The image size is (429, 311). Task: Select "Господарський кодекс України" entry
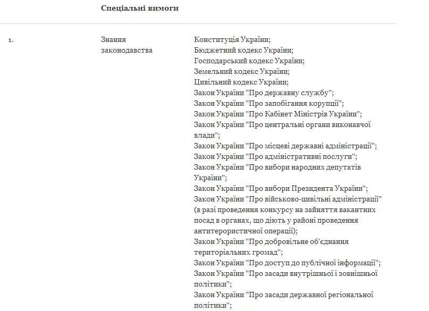[x=249, y=61]
